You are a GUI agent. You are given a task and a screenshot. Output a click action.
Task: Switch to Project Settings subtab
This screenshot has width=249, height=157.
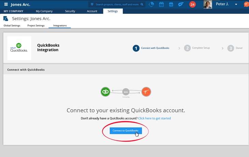tap(36, 25)
